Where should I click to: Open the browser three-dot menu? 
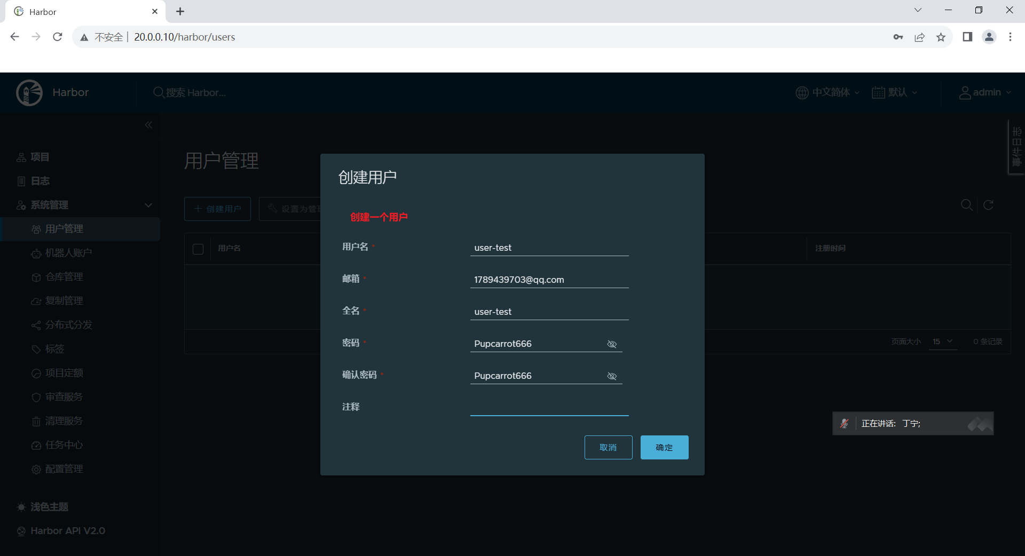[x=1010, y=37]
